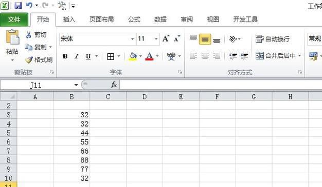This screenshot has height=187, width=322.
Task: Switch to the 插入 (Insert) tab
Action: tap(69, 19)
